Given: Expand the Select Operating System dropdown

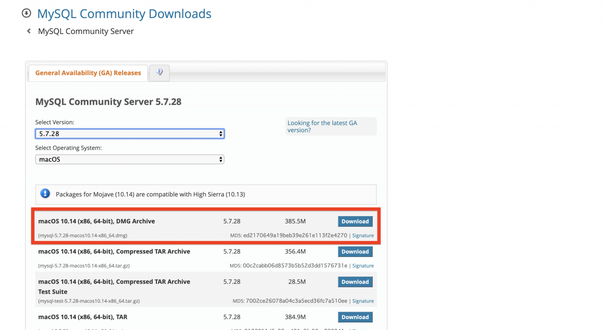Looking at the screenshot, I should pos(130,160).
